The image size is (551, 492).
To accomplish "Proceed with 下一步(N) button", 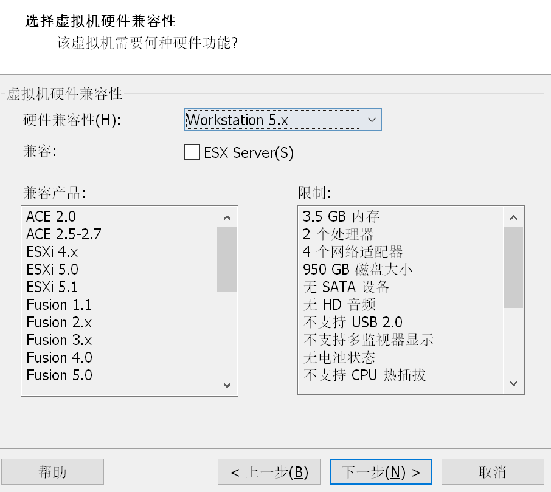I will [x=381, y=471].
